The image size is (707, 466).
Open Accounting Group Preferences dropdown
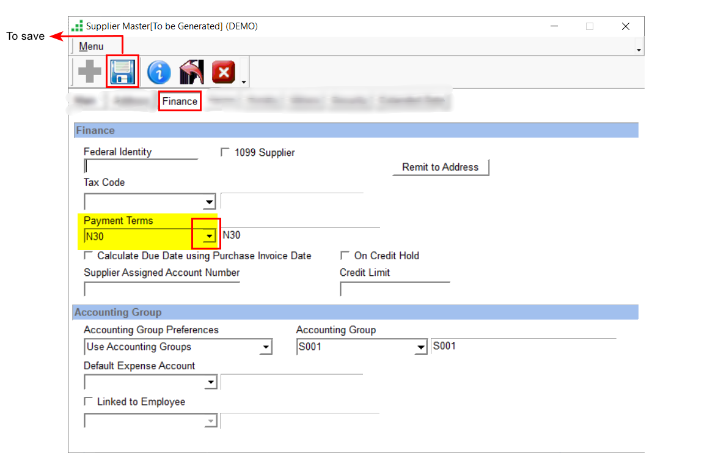[266, 347]
